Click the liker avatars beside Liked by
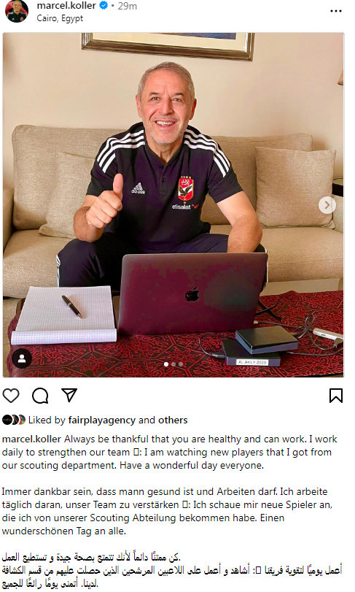This screenshot has width=355, height=592. (x=14, y=420)
